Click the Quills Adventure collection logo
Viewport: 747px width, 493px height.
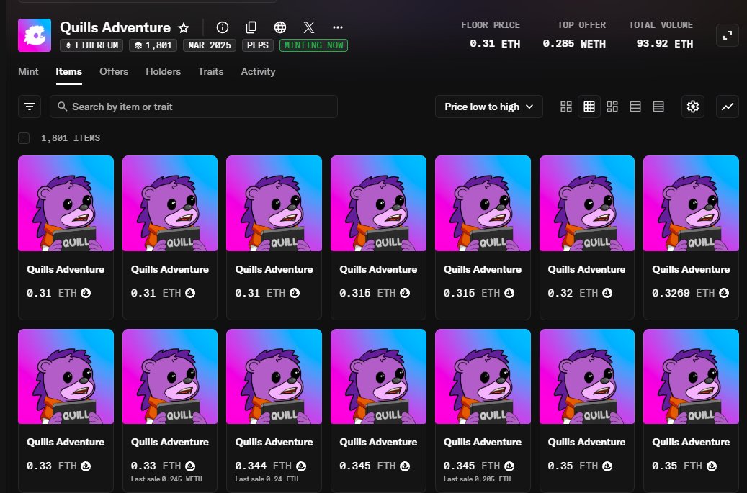(35, 35)
